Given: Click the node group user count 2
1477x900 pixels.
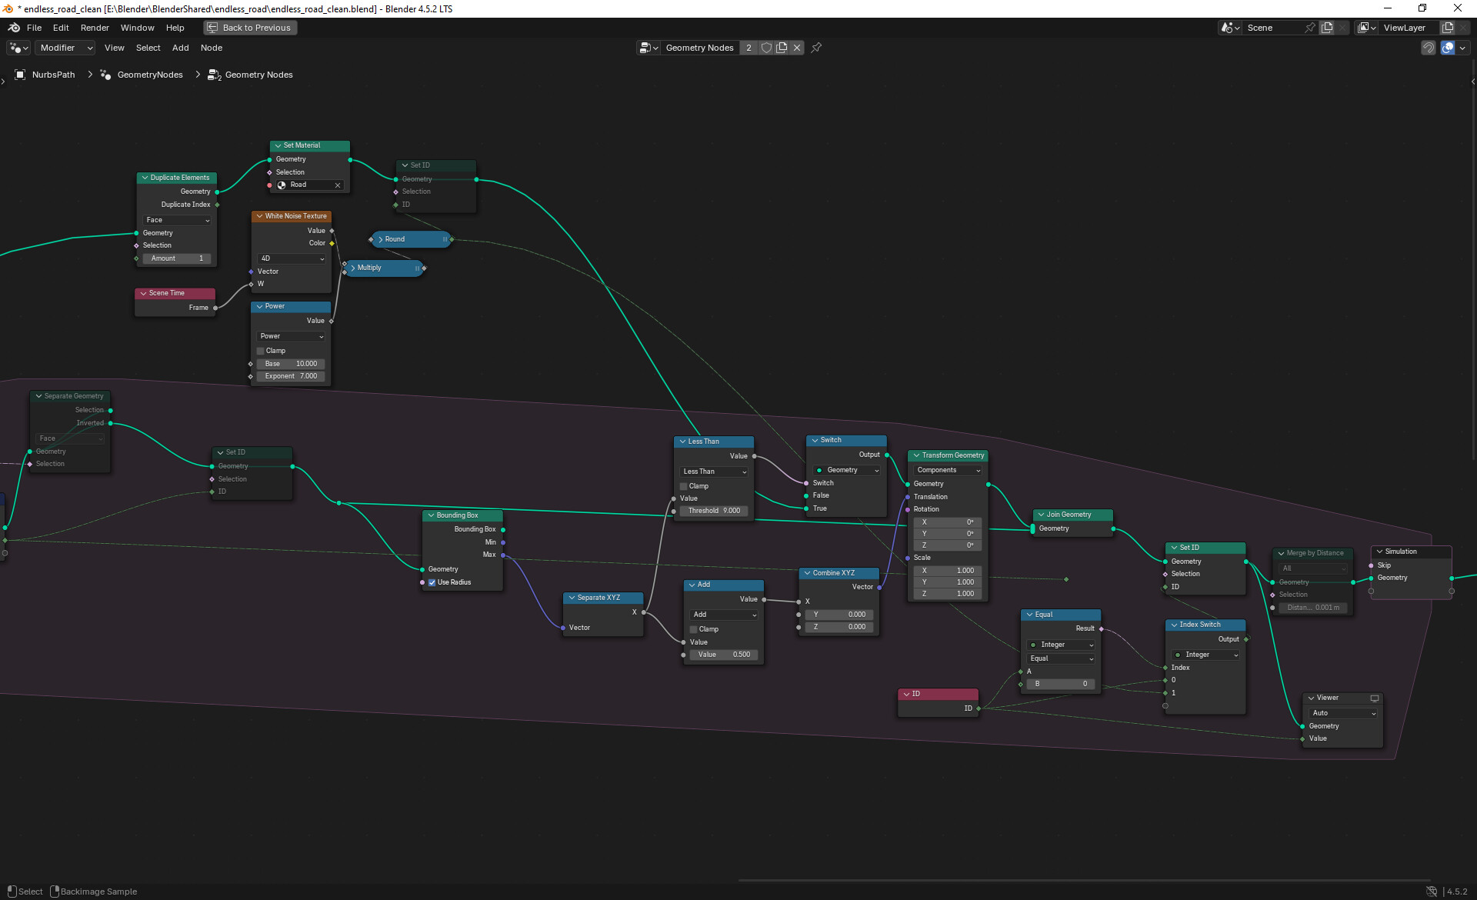Looking at the screenshot, I should (749, 48).
